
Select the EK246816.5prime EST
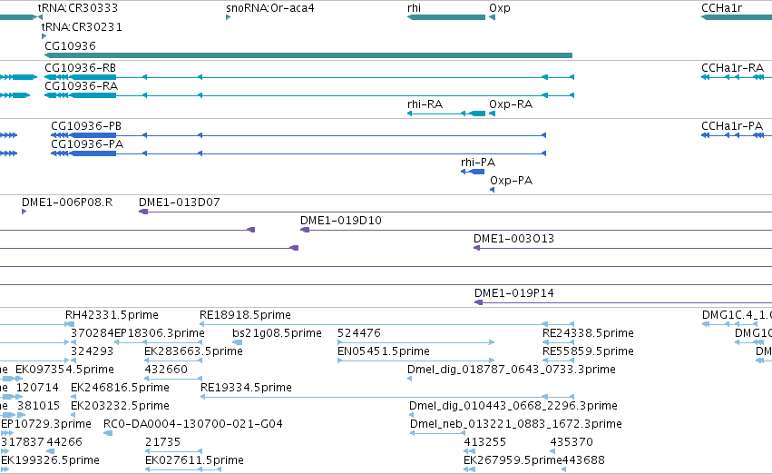point(73,397)
